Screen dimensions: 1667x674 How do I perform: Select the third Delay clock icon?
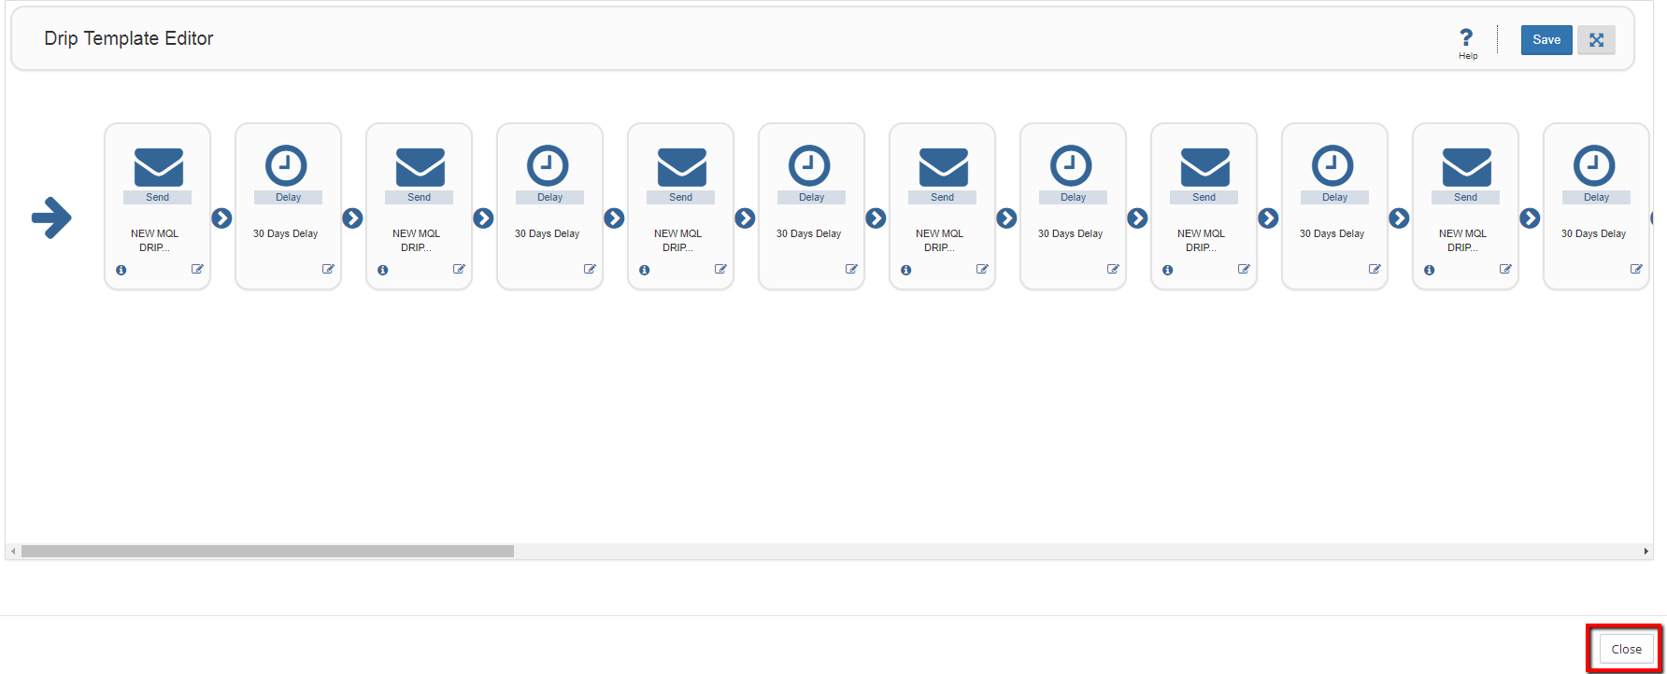point(809,166)
